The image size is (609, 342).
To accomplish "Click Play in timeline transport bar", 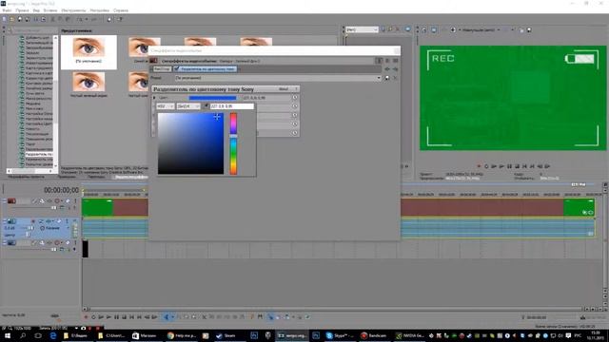I will coord(108,317).
